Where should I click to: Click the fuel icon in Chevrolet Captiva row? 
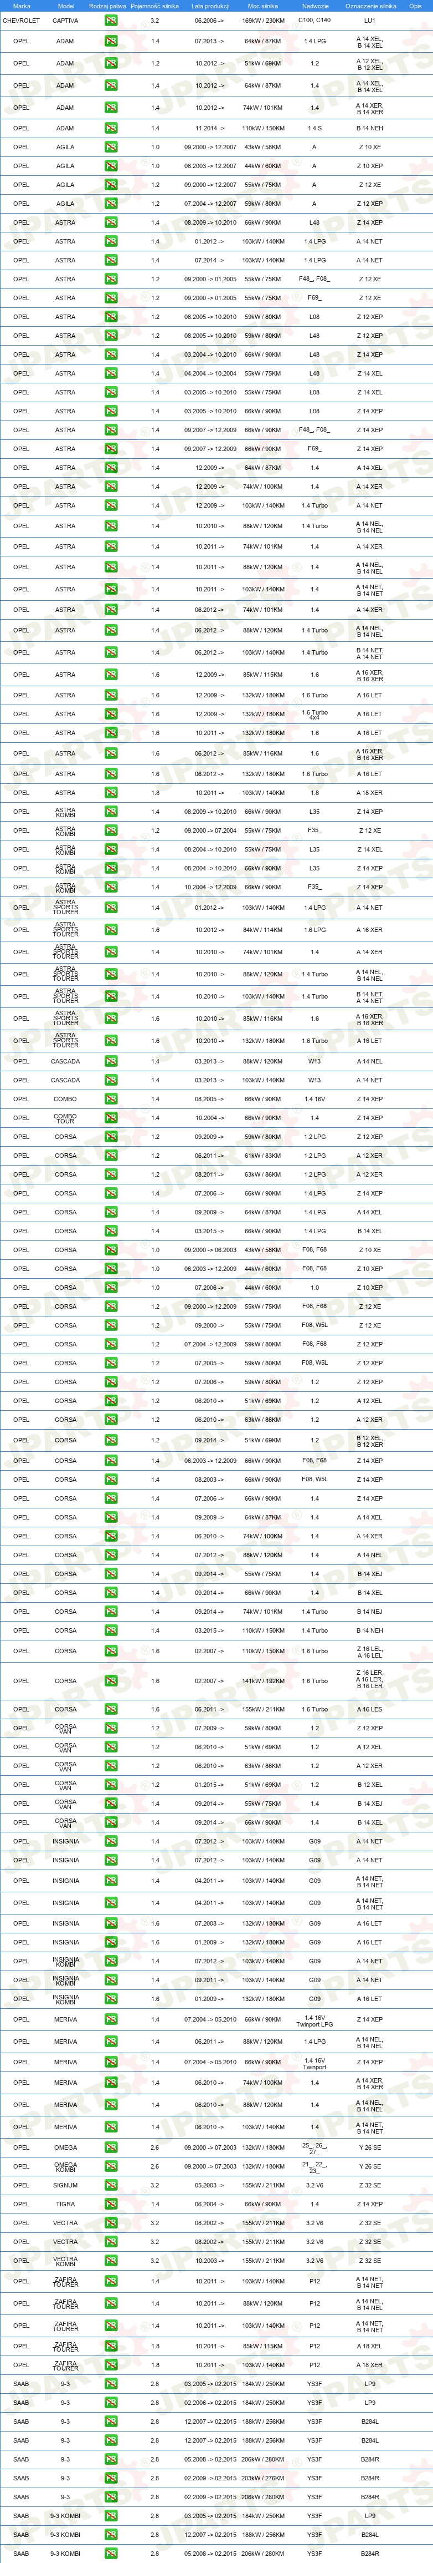pyautogui.click(x=111, y=20)
